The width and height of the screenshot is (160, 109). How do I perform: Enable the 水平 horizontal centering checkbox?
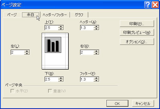coord(12,91)
